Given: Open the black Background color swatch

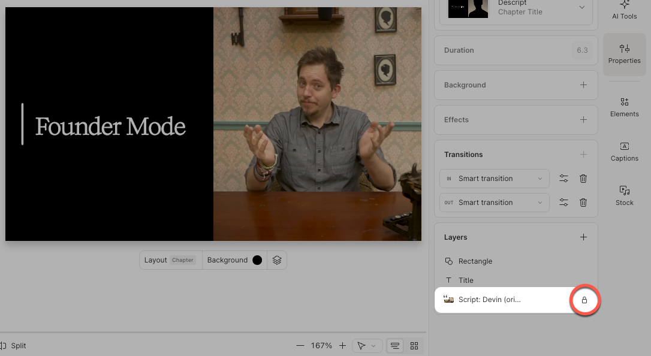Looking at the screenshot, I should 257,260.
